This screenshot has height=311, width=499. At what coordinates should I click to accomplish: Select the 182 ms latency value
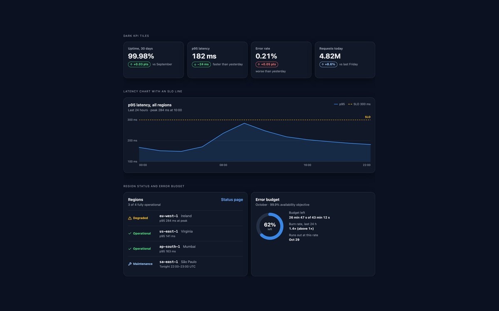pyautogui.click(x=204, y=56)
